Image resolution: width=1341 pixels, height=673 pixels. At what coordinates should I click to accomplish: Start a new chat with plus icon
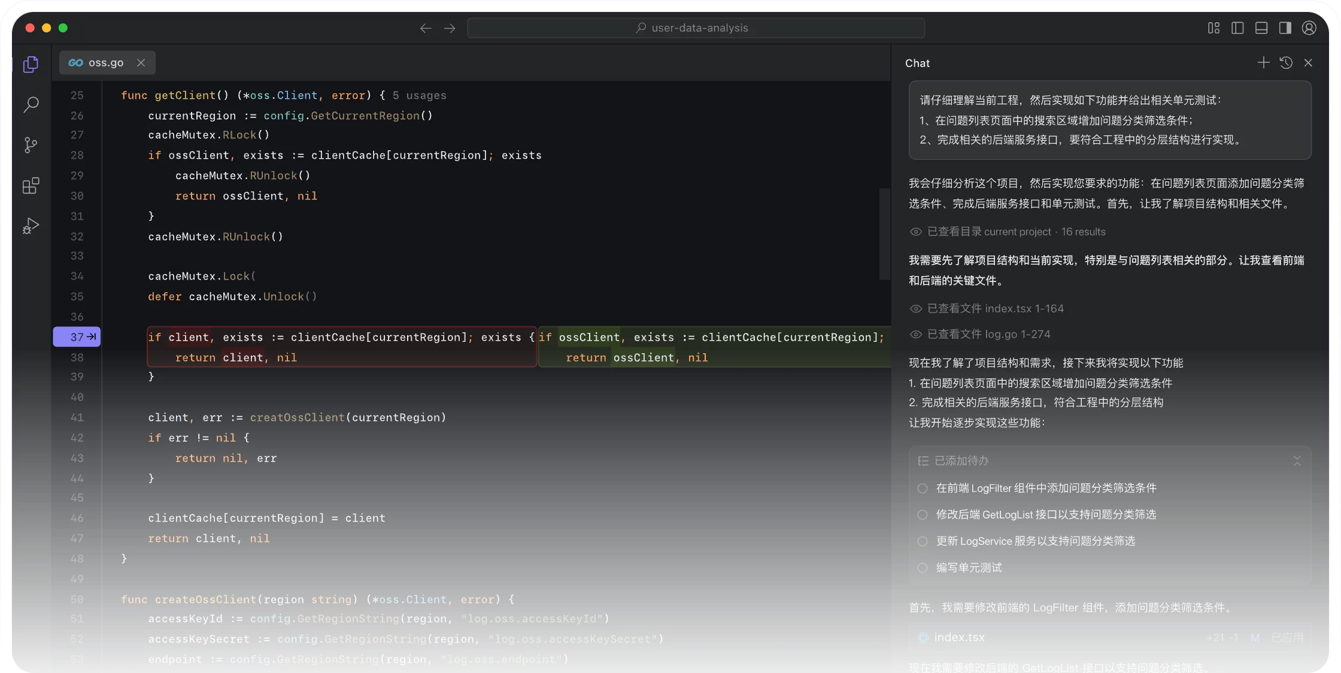(x=1263, y=63)
